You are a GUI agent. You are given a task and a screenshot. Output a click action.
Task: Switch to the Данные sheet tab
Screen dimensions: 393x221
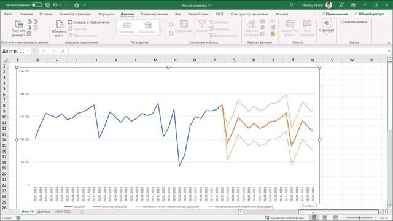44,212
